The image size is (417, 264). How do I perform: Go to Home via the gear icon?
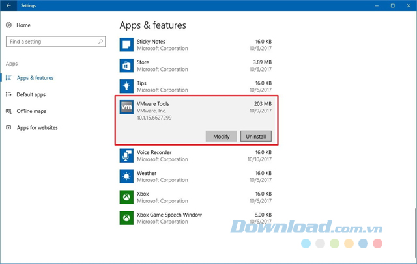pos(9,25)
